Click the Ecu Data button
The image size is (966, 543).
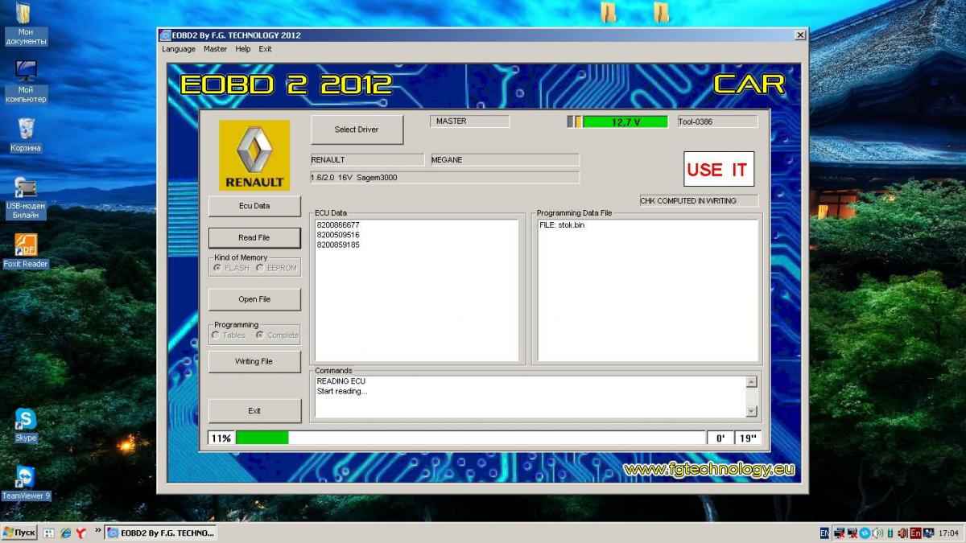click(254, 206)
